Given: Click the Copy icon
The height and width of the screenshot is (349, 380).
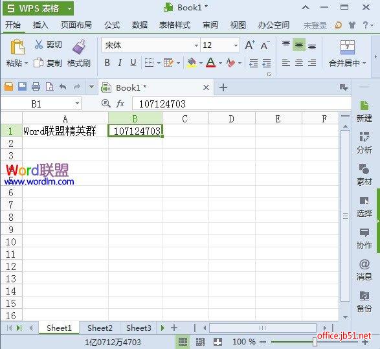Looking at the screenshot, I should point(38,63).
